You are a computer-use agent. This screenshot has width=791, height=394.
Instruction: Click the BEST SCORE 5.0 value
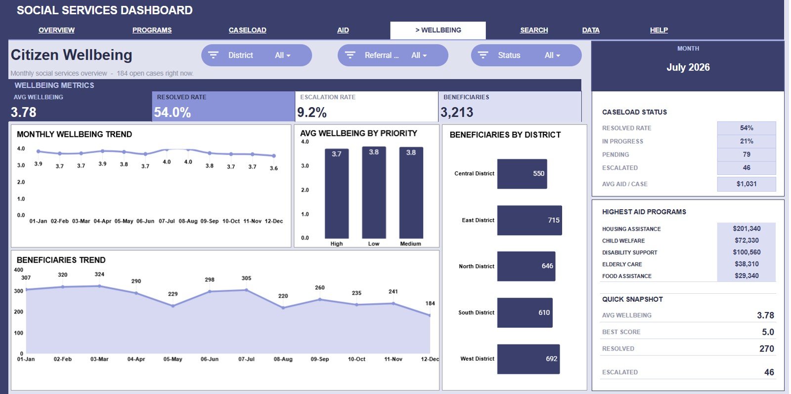768,332
